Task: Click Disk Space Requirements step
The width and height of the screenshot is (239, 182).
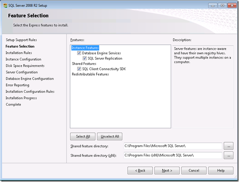Action: coord(25,66)
